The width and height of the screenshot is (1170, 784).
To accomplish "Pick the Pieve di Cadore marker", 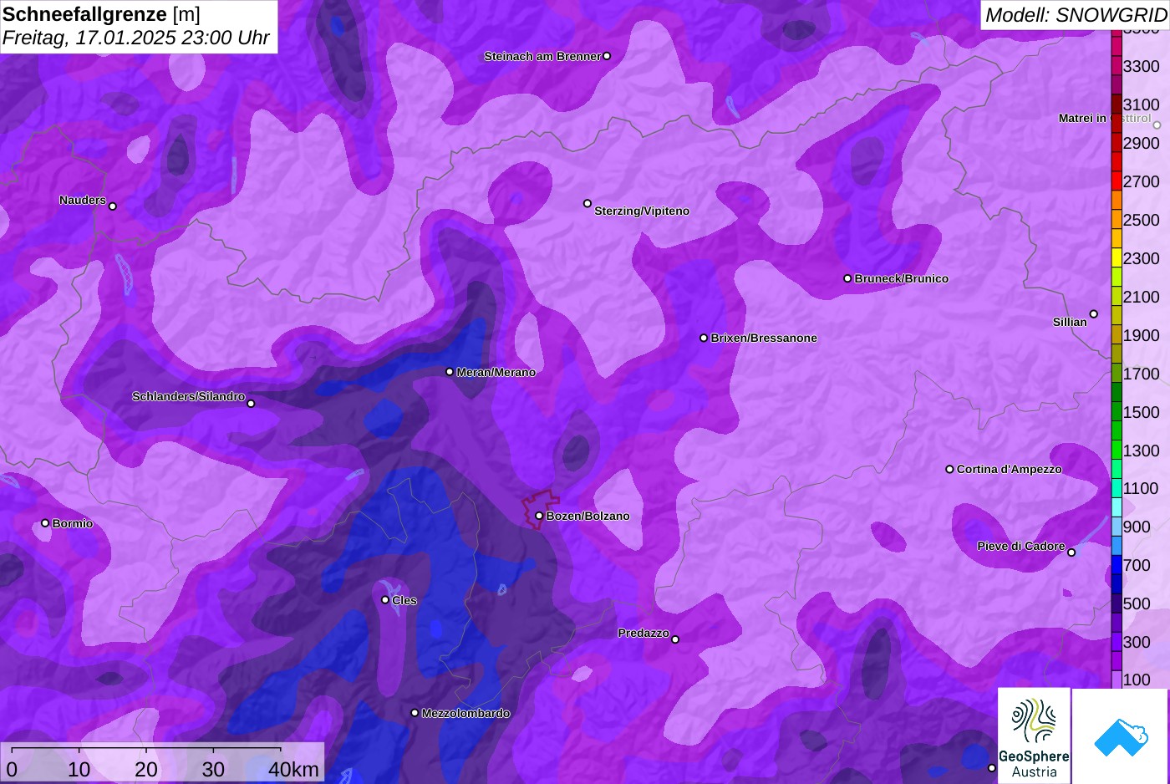I will 1071,552.
